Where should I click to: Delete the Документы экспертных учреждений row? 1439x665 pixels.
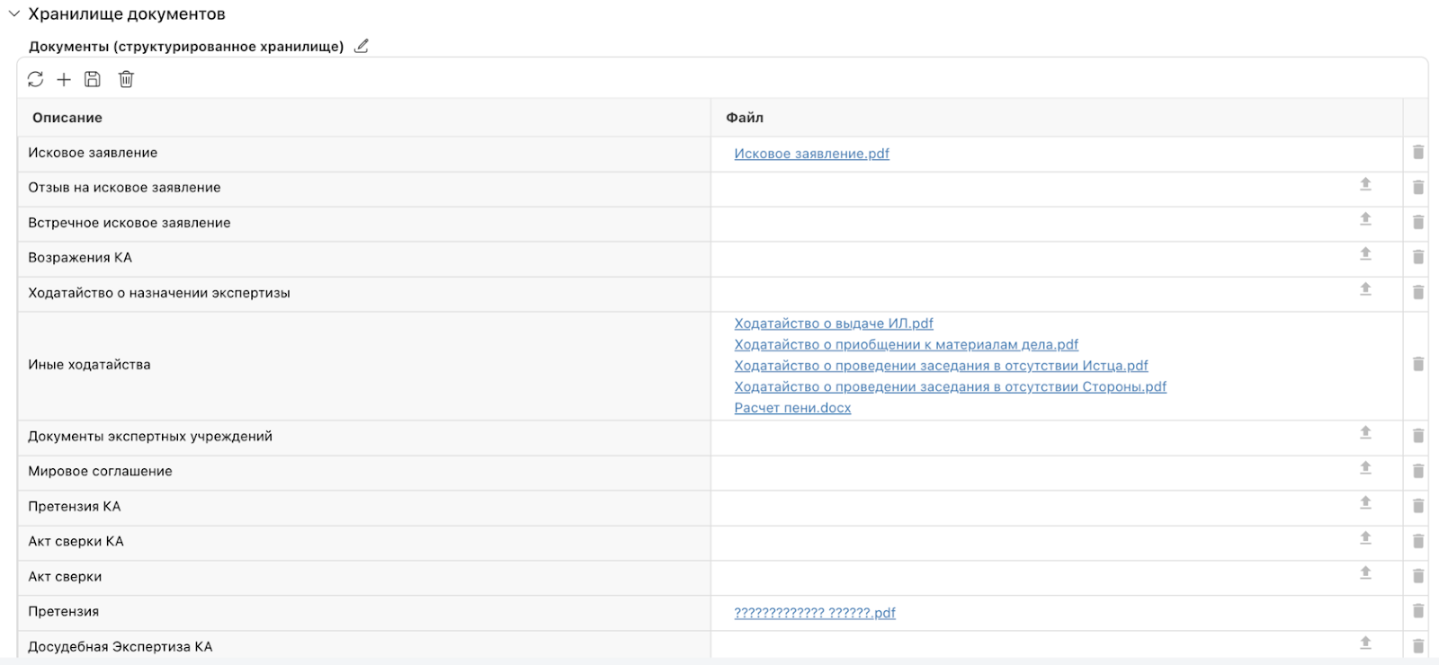1418,436
